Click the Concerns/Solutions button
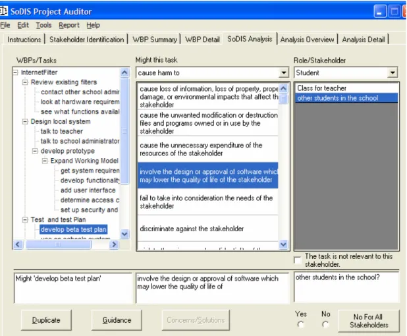The image size is (407, 336). (196, 320)
